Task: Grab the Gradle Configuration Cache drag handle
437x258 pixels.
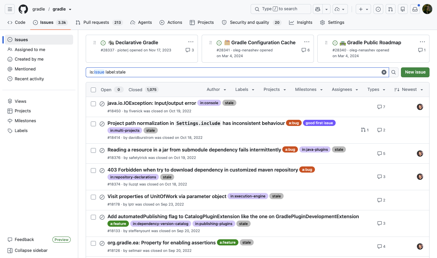Action: (x=211, y=43)
